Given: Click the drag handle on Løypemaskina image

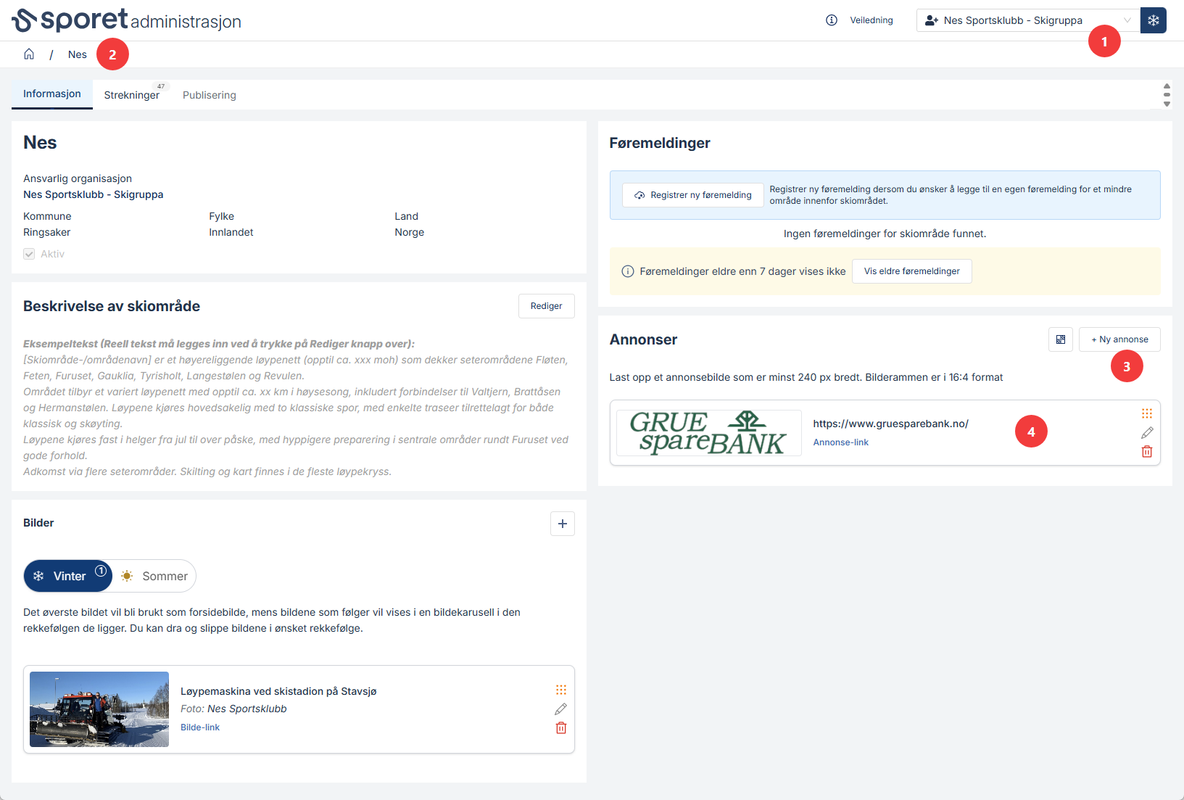Looking at the screenshot, I should (x=561, y=690).
